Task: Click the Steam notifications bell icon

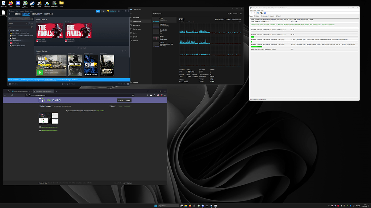Action: pos(103,11)
